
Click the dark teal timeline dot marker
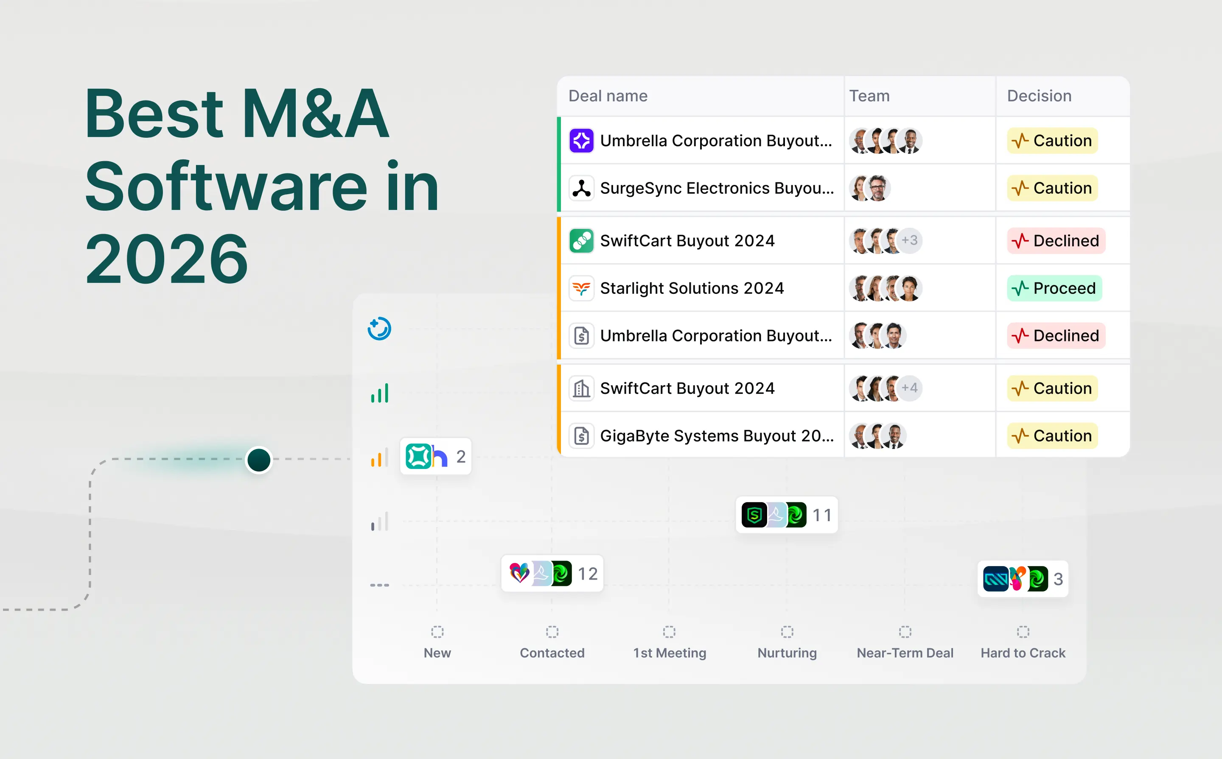[259, 460]
